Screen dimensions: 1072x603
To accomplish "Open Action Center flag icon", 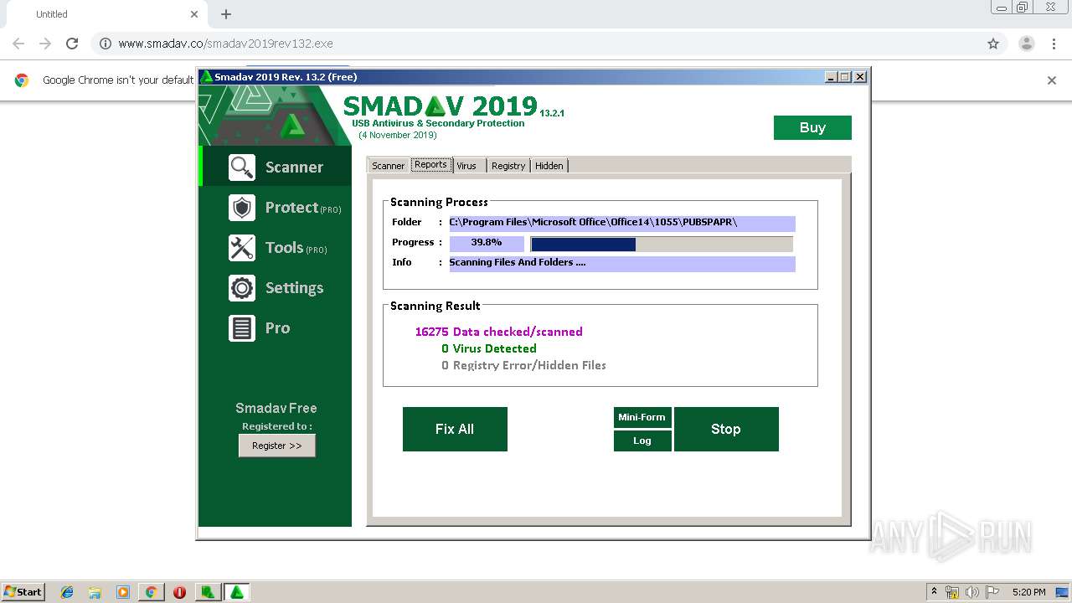I will (992, 592).
